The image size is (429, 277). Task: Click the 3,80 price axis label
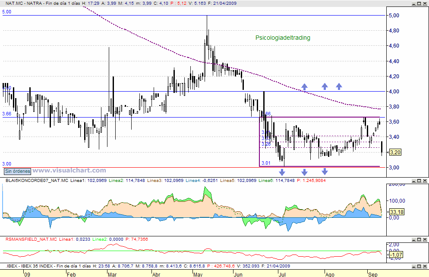tap(394, 107)
